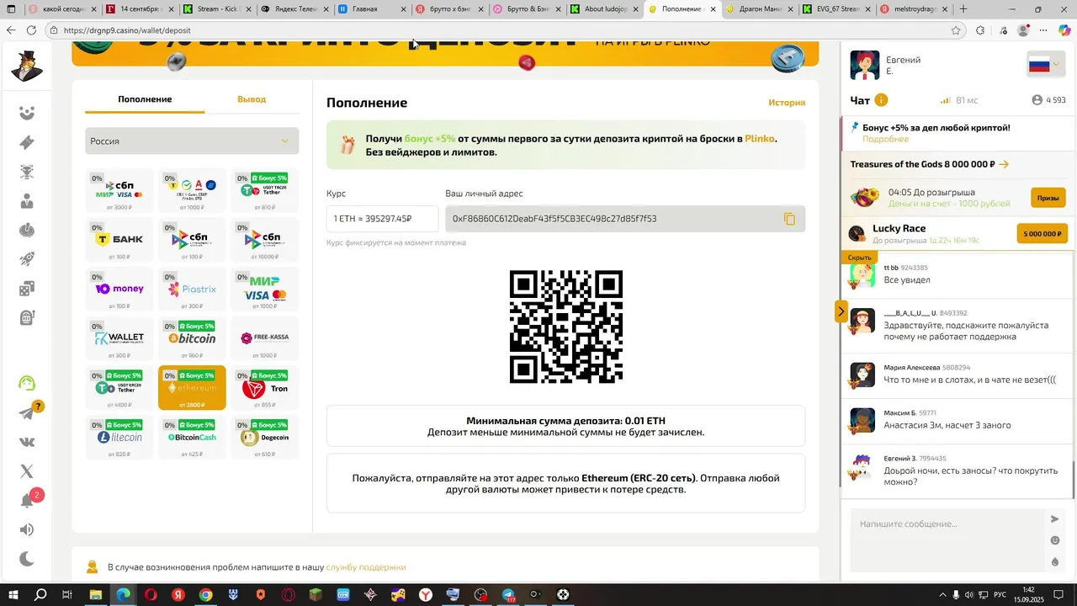Open Google Chrome from the taskbar

coord(205,595)
